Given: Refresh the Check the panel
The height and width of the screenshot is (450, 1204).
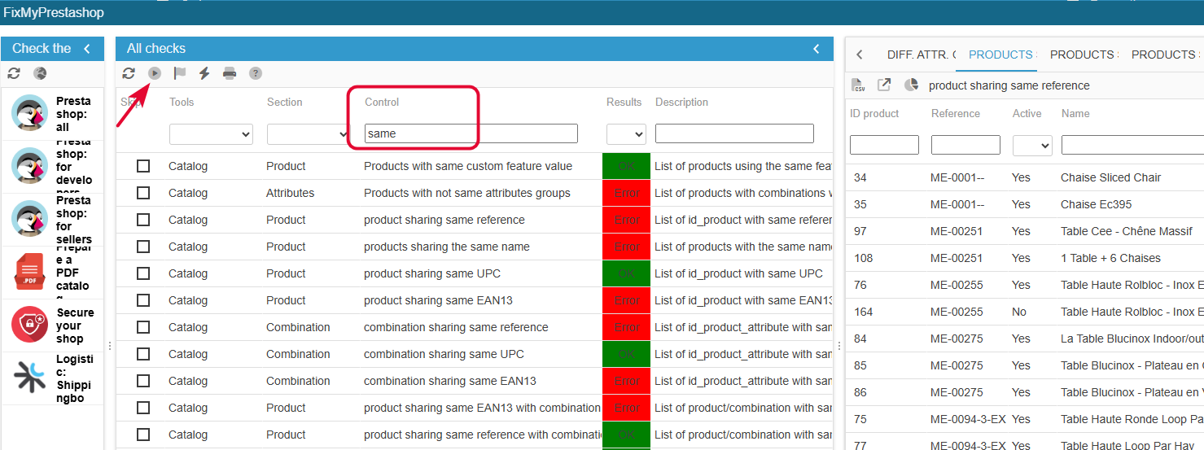Looking at the screenshot, I should [x=14, y=73].
